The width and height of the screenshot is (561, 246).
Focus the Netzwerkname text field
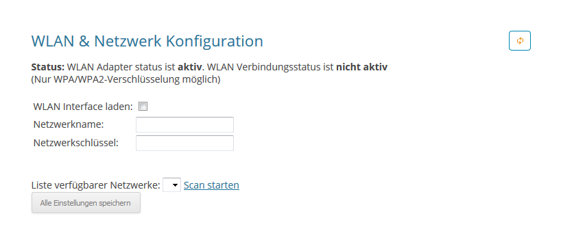pyautogui.click(x=184, y=124)
